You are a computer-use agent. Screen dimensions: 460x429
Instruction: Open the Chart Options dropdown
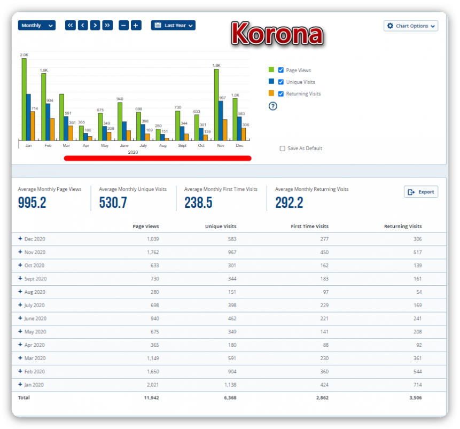click(410, 26)
